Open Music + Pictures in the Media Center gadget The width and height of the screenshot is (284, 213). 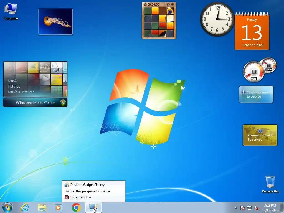21,92
